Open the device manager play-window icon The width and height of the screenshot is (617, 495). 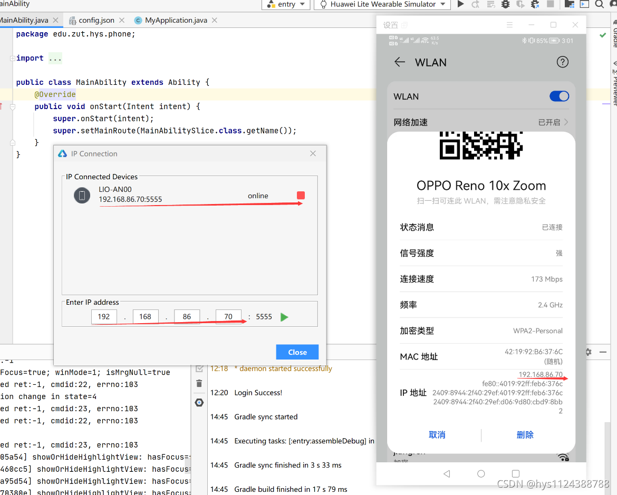[x=584, y=4]
